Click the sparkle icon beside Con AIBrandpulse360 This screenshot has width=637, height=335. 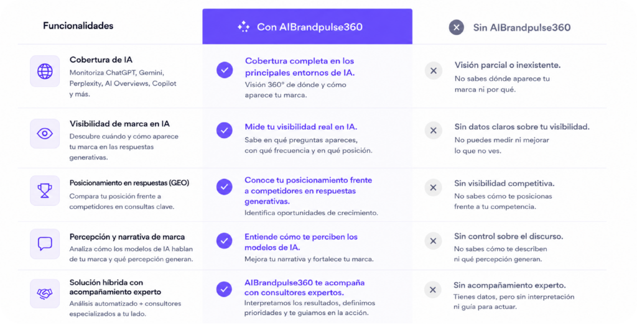pos(244,27)
